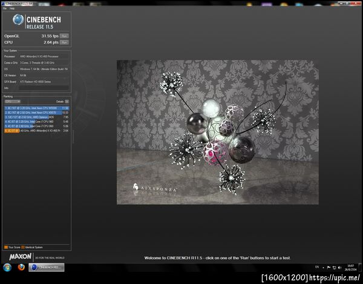Click into the Info input field
This screenshot has height=284, width=363.
[x=44, y=88]
